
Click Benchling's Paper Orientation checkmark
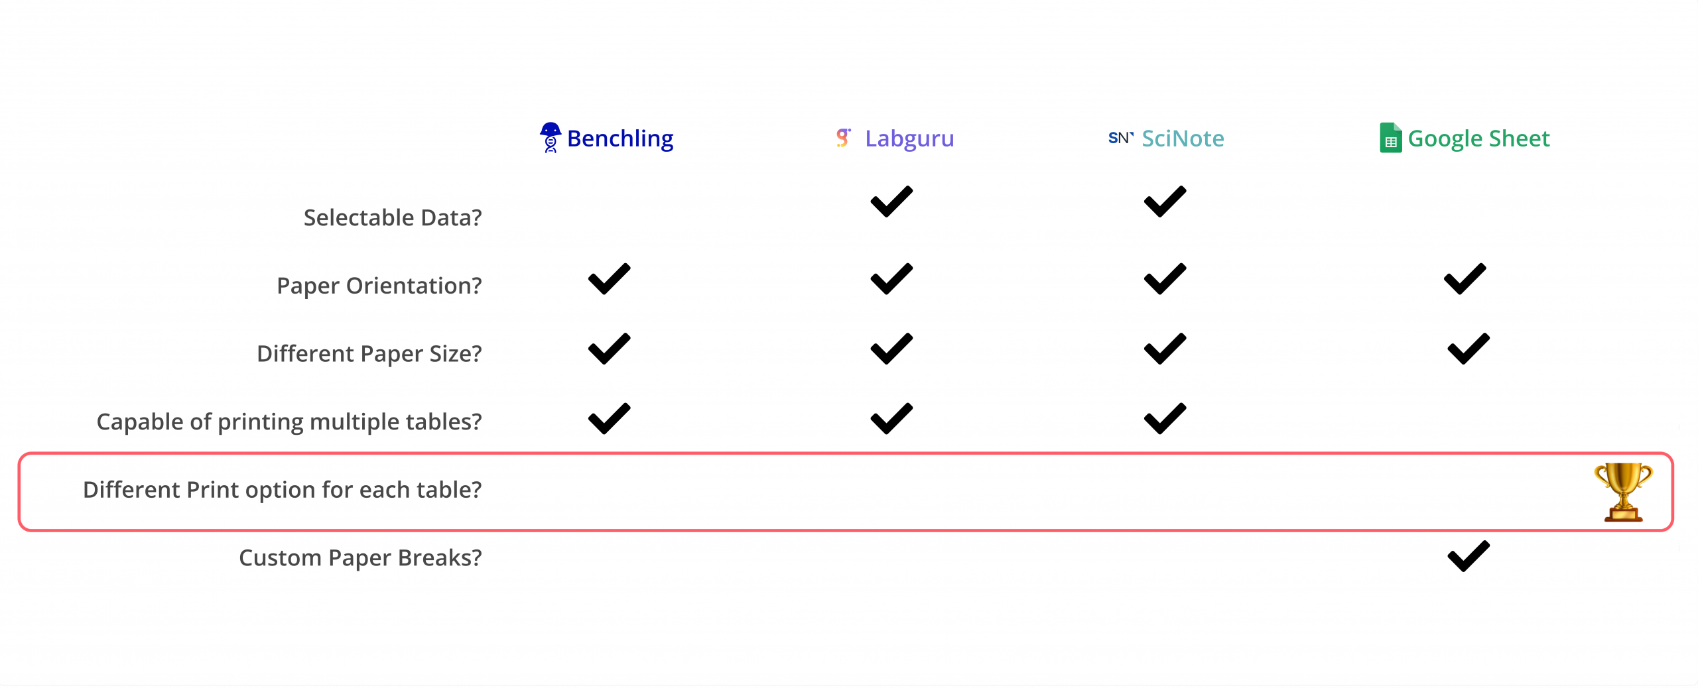[x=609, y=279]
